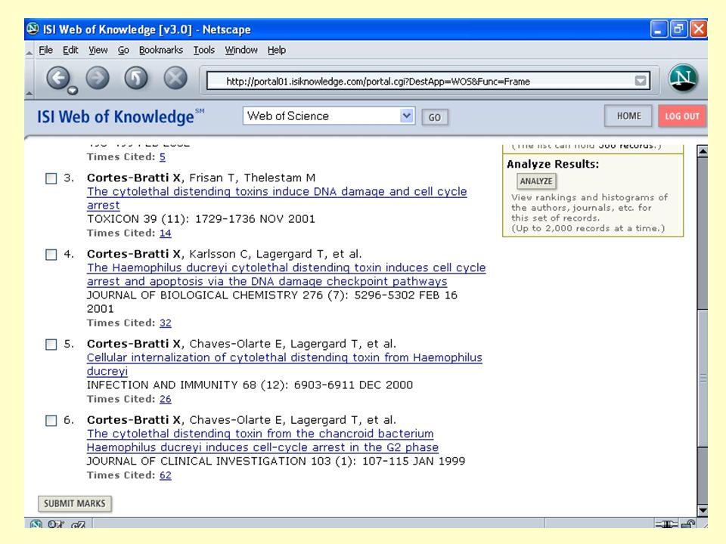Click the Forward navigation arrow
Viewport: 726px width, 544px height.
pos(98,77)
